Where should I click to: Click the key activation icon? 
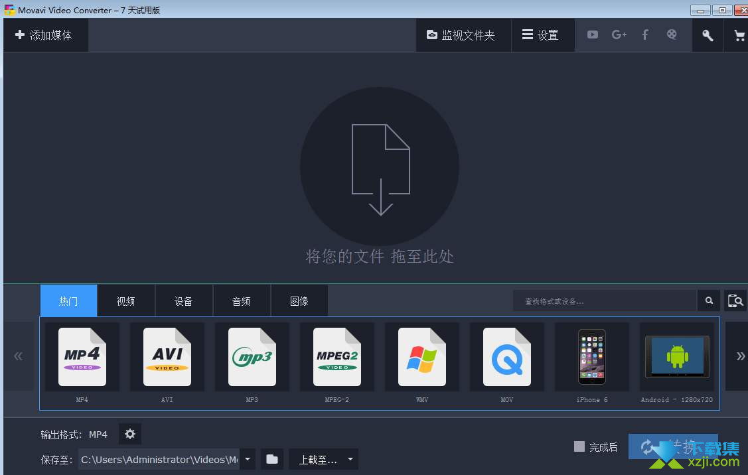[708, 34]
